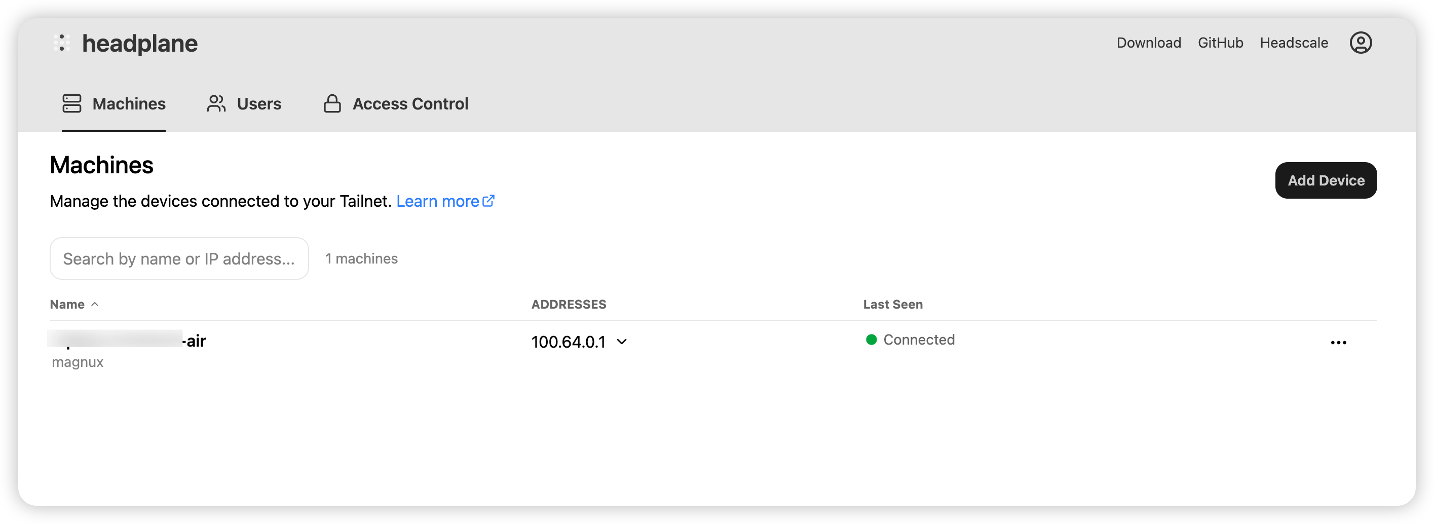The height and width of the screenshot is (524, 1434).
Task: Toggle the Name column sort arrow
Action: tap(95, 304)
